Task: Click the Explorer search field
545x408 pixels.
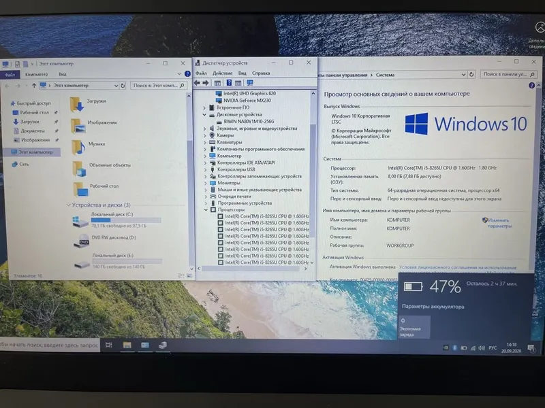Action: tap(159, 86)
